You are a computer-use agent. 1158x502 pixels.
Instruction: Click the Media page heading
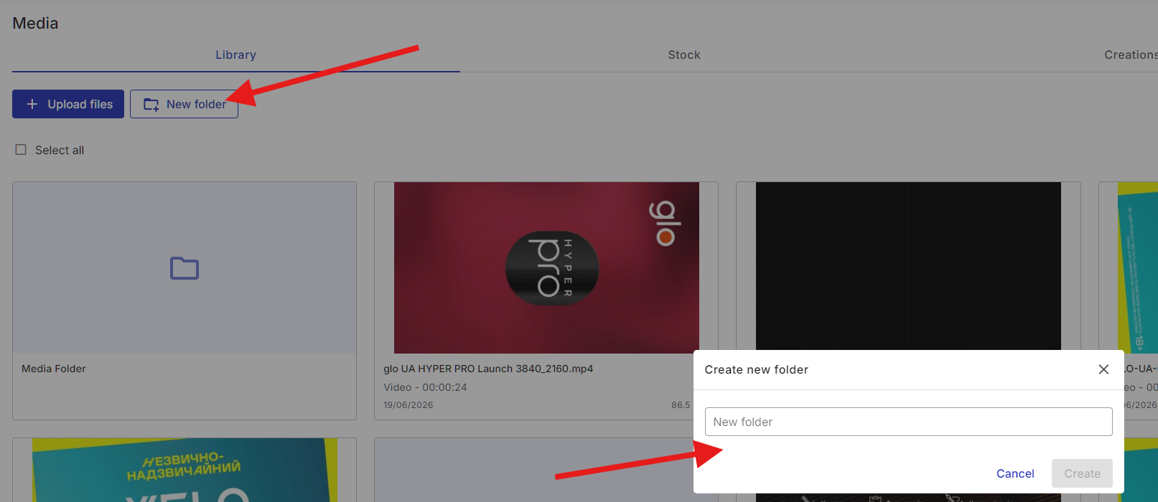pos(35,23)
